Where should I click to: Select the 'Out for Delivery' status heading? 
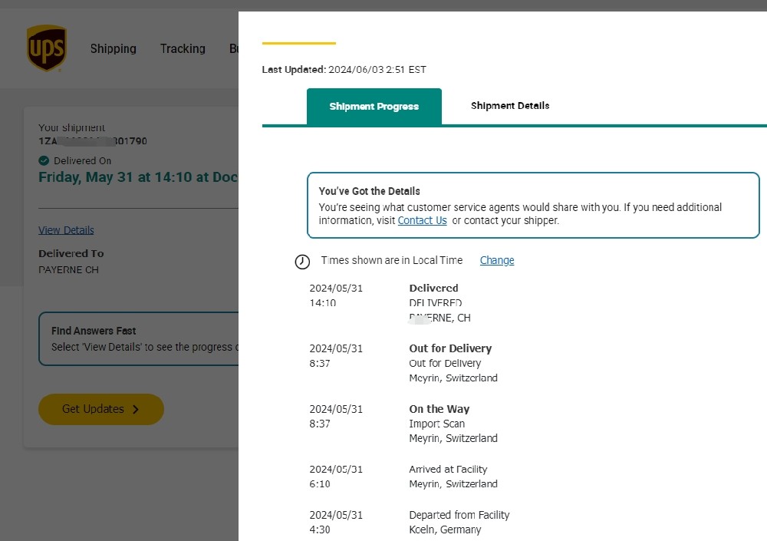[450, 348]
